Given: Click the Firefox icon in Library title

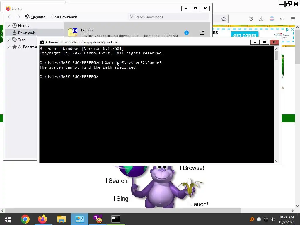Looking at the screenshot, I should pyautogui.click(x=8, y=8).
